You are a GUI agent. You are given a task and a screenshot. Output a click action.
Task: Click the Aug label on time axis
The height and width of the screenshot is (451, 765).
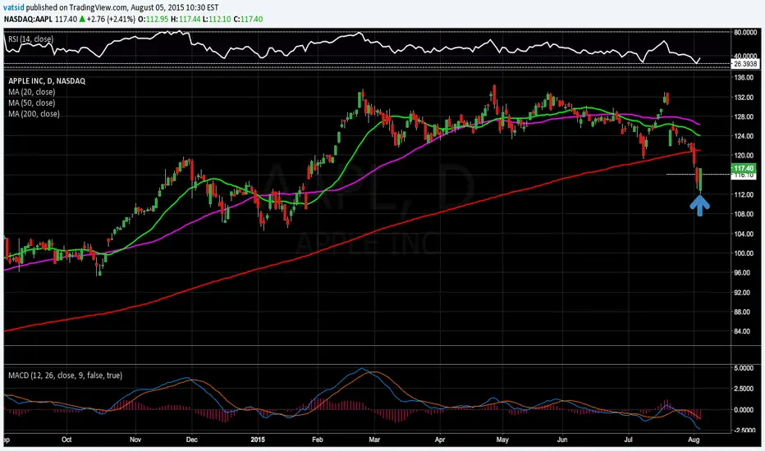click(694, 440)
